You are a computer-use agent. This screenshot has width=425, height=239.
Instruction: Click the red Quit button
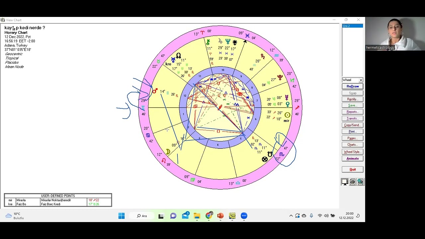click(352, 169)
